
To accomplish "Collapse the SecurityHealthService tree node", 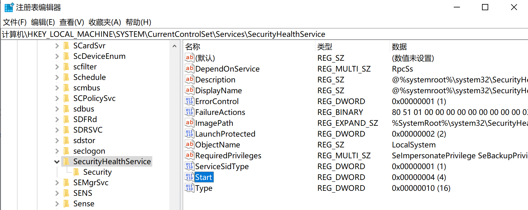I will (57, 162).
